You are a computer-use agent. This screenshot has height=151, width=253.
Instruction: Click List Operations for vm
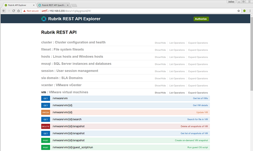(x=177, y=93)
